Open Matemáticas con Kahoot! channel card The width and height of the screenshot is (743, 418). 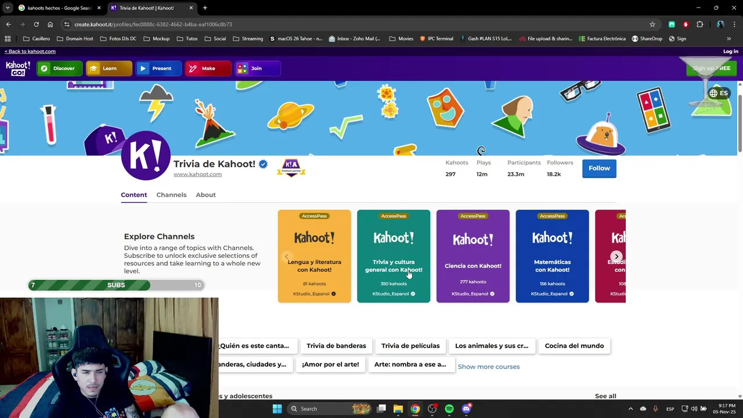[552, 256]
